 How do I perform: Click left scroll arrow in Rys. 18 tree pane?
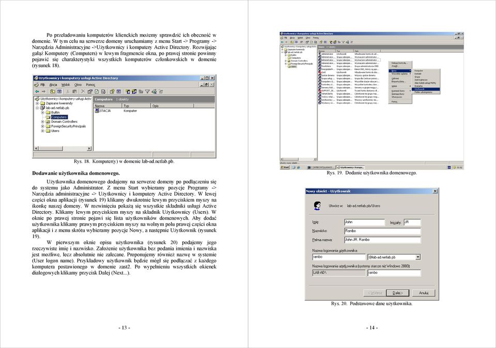click(36, 148)
